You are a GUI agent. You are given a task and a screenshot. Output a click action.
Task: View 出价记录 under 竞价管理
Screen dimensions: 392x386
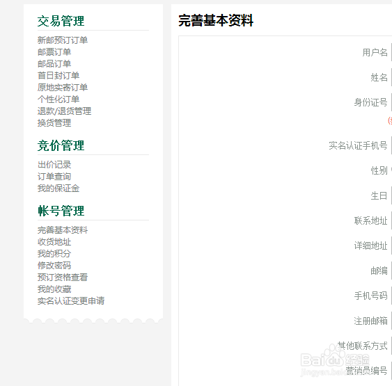tap(54, 165)
